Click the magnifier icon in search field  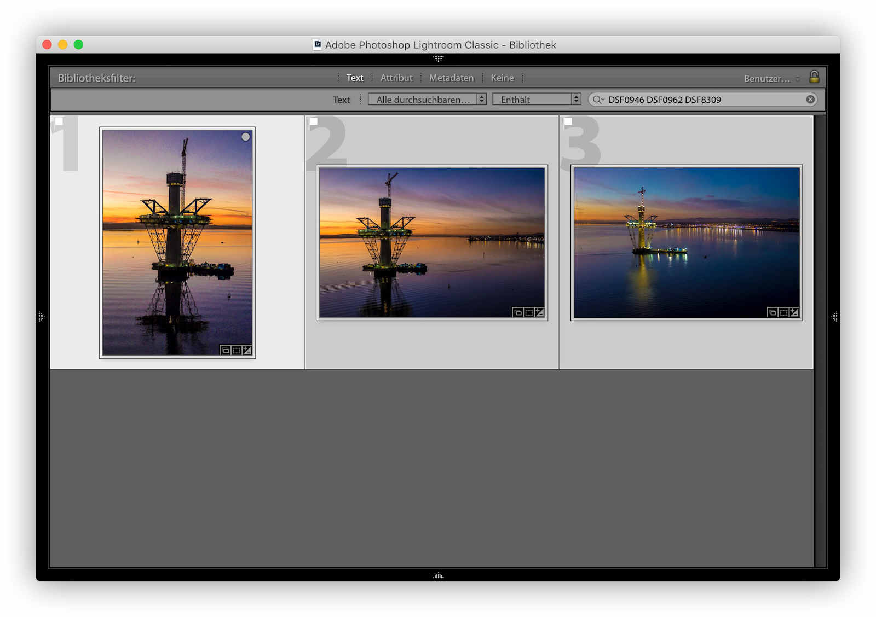click(597, 100)
